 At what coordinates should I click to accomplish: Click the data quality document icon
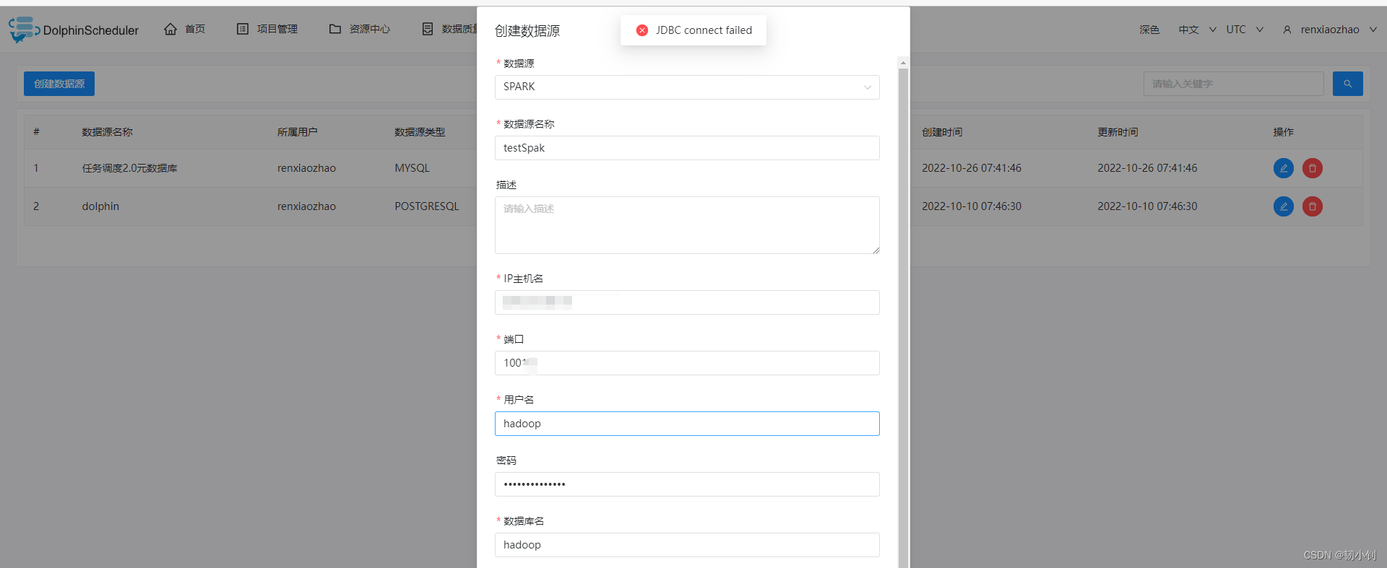pos(428,29)
